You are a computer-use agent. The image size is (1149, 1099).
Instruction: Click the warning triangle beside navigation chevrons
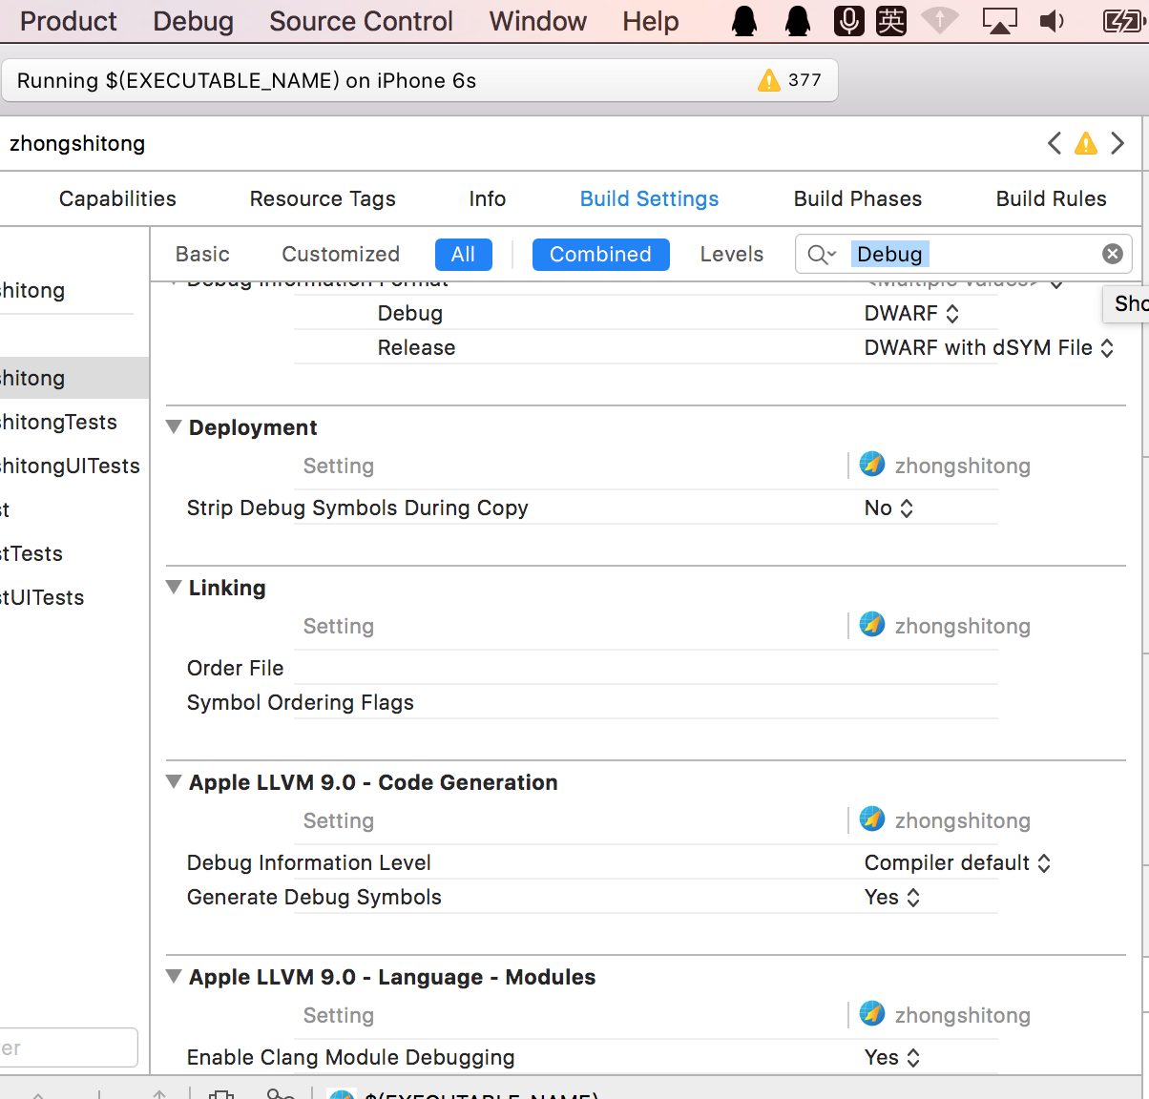coord(1086,144)
